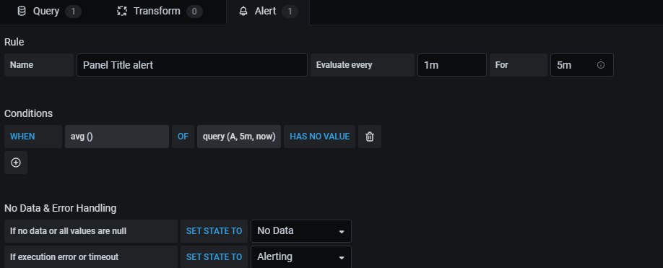The height and width of the screenshot is (268, 663).
Task: Switch to the Transform tab
Action: coord(160,12)
